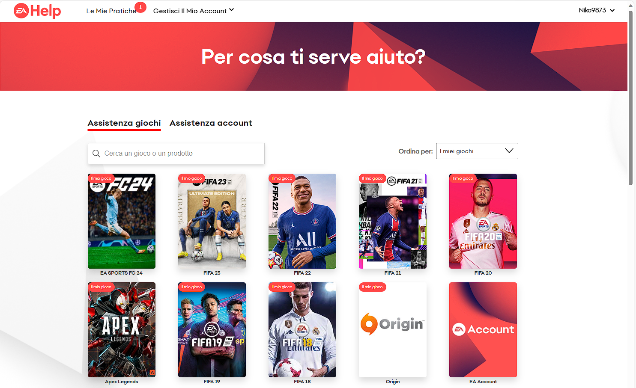Image resolution: width=636 pixels, height=388 pixels.
Task: Click the FIFA 20 title link
Action: click(x=483, y=273)
